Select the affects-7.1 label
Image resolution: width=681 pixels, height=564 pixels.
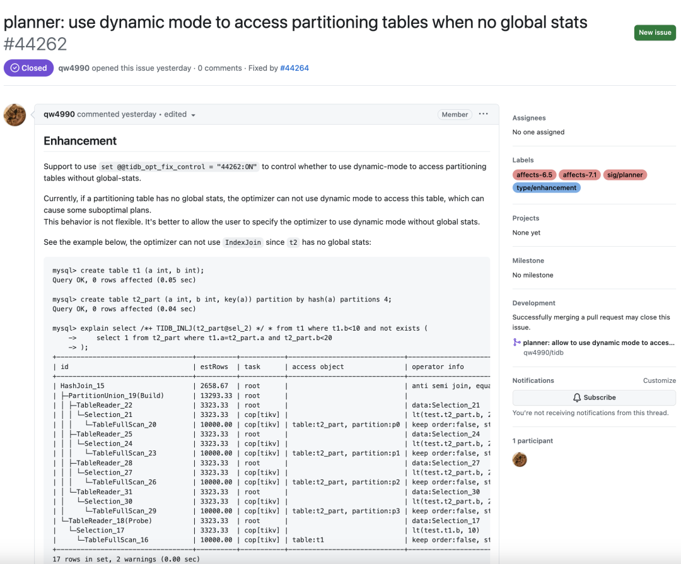[x=579, y=175]
